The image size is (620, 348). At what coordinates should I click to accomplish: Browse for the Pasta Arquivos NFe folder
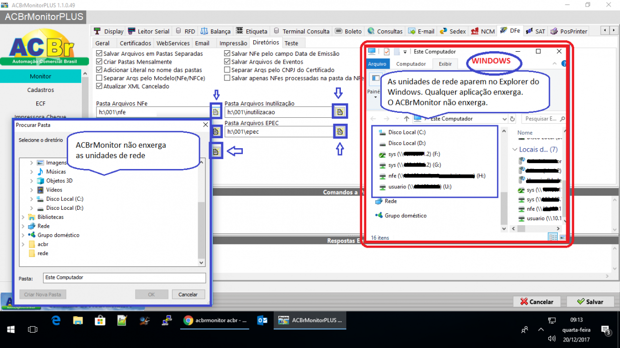click(x=215, y=112)
